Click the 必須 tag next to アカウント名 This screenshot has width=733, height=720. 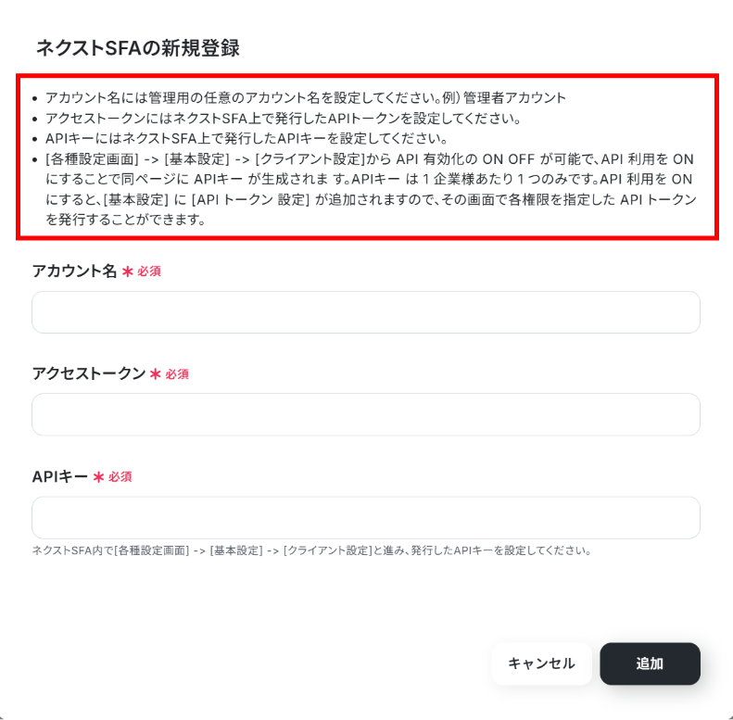tap(149, 272)
